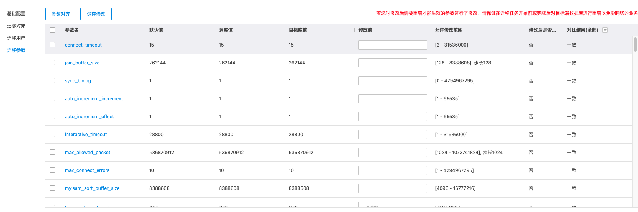Click the 一致 result for myisam_sort_buffer_size
The height and width of the screenshot is (212, 638).
point(571,188)
